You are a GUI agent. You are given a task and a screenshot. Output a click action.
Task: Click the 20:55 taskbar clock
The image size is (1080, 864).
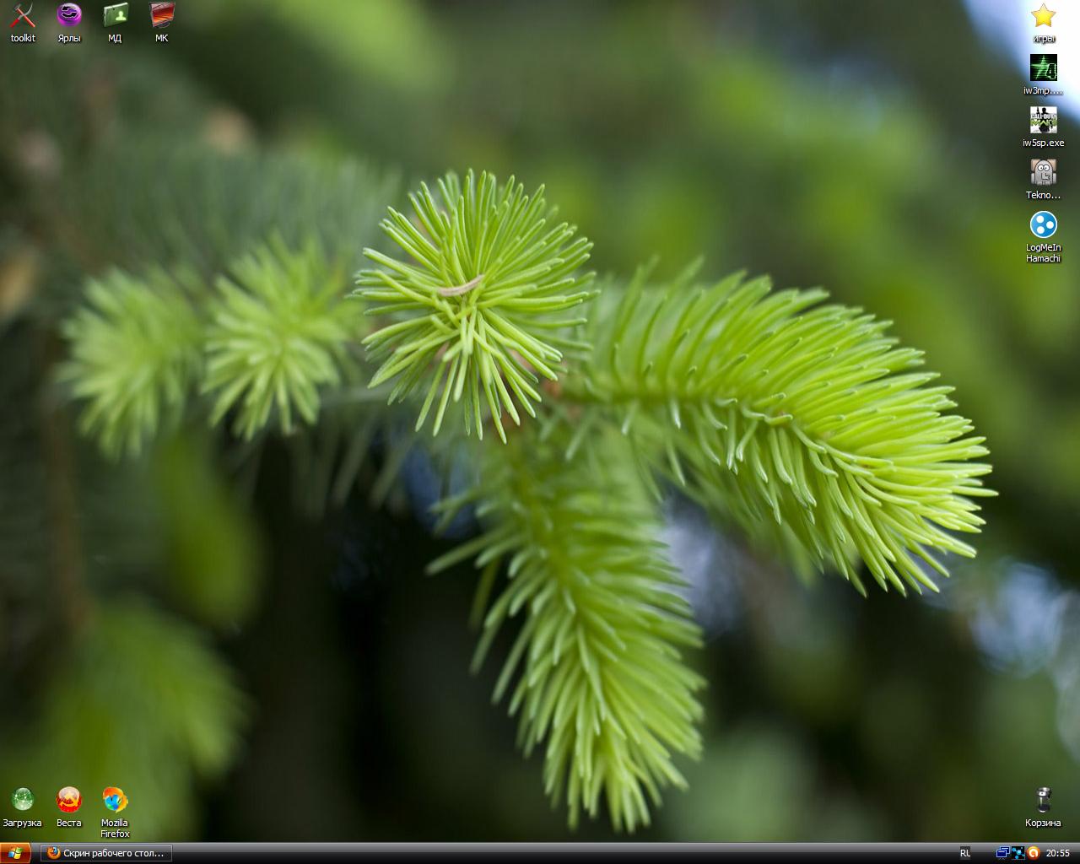[1058, 853]
